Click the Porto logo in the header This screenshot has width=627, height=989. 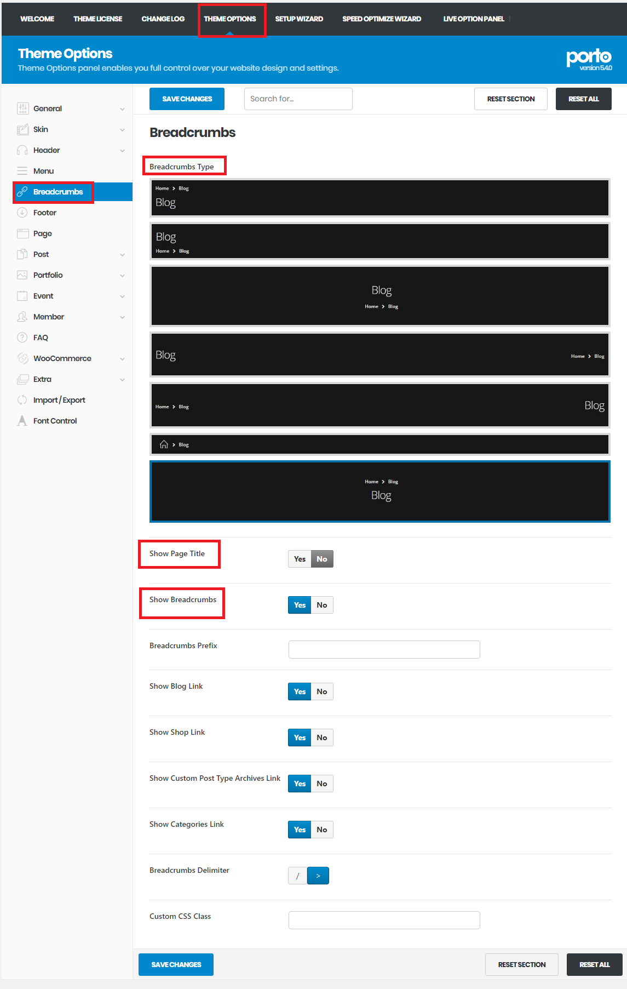click(589, 59)
